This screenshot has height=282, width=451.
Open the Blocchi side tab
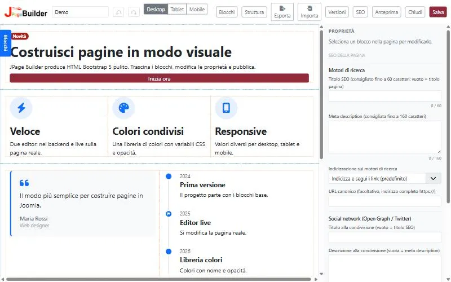click(x=5, y=43)
